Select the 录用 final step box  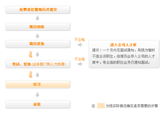tap(38, 105)
